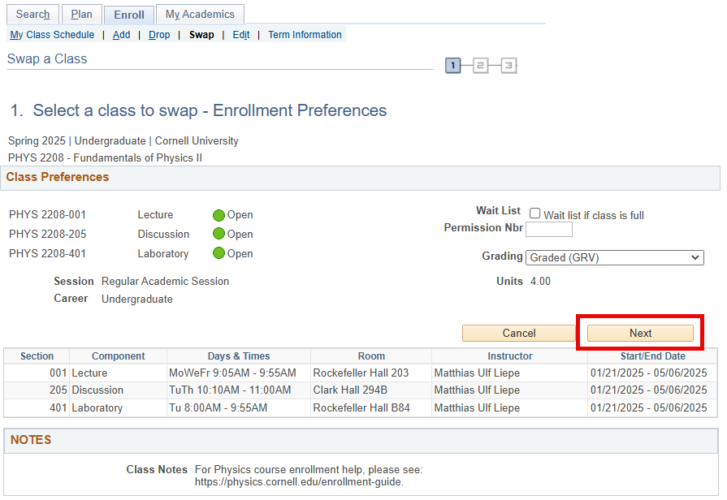
Task: Open My Class Schedule link
Action: (x=52, y=35)
